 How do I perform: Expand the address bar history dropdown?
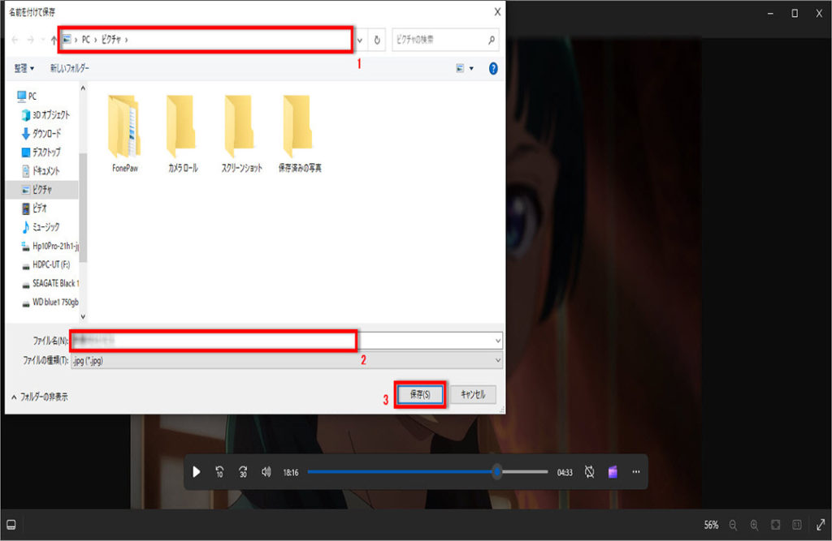(360, 39)
